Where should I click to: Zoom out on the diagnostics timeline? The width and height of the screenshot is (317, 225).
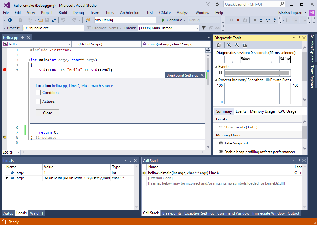click(237, 45)
